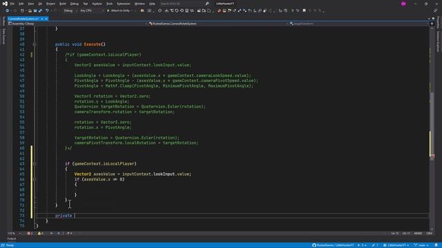
Task: Go to next issue arrow
Action: tap(58, 234)
